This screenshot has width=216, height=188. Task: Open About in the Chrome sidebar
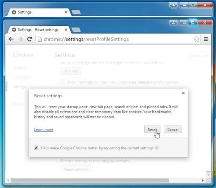pyautogui.click(x=18, y=104)
